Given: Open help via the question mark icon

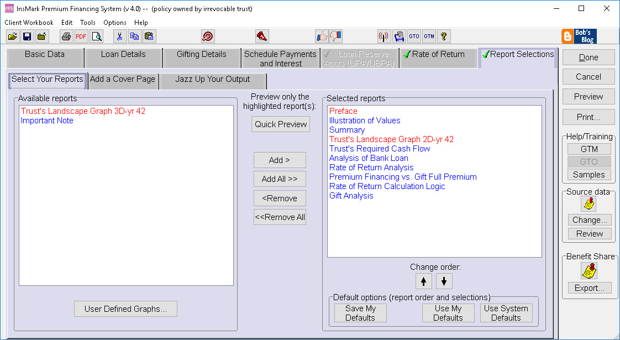Looking at the screenshot, I should (x=444, y=35).
